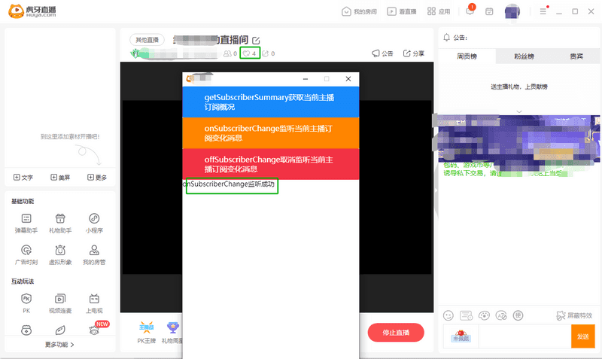Open message notifications with red badge
602x359 pixels.
[470, 11]
